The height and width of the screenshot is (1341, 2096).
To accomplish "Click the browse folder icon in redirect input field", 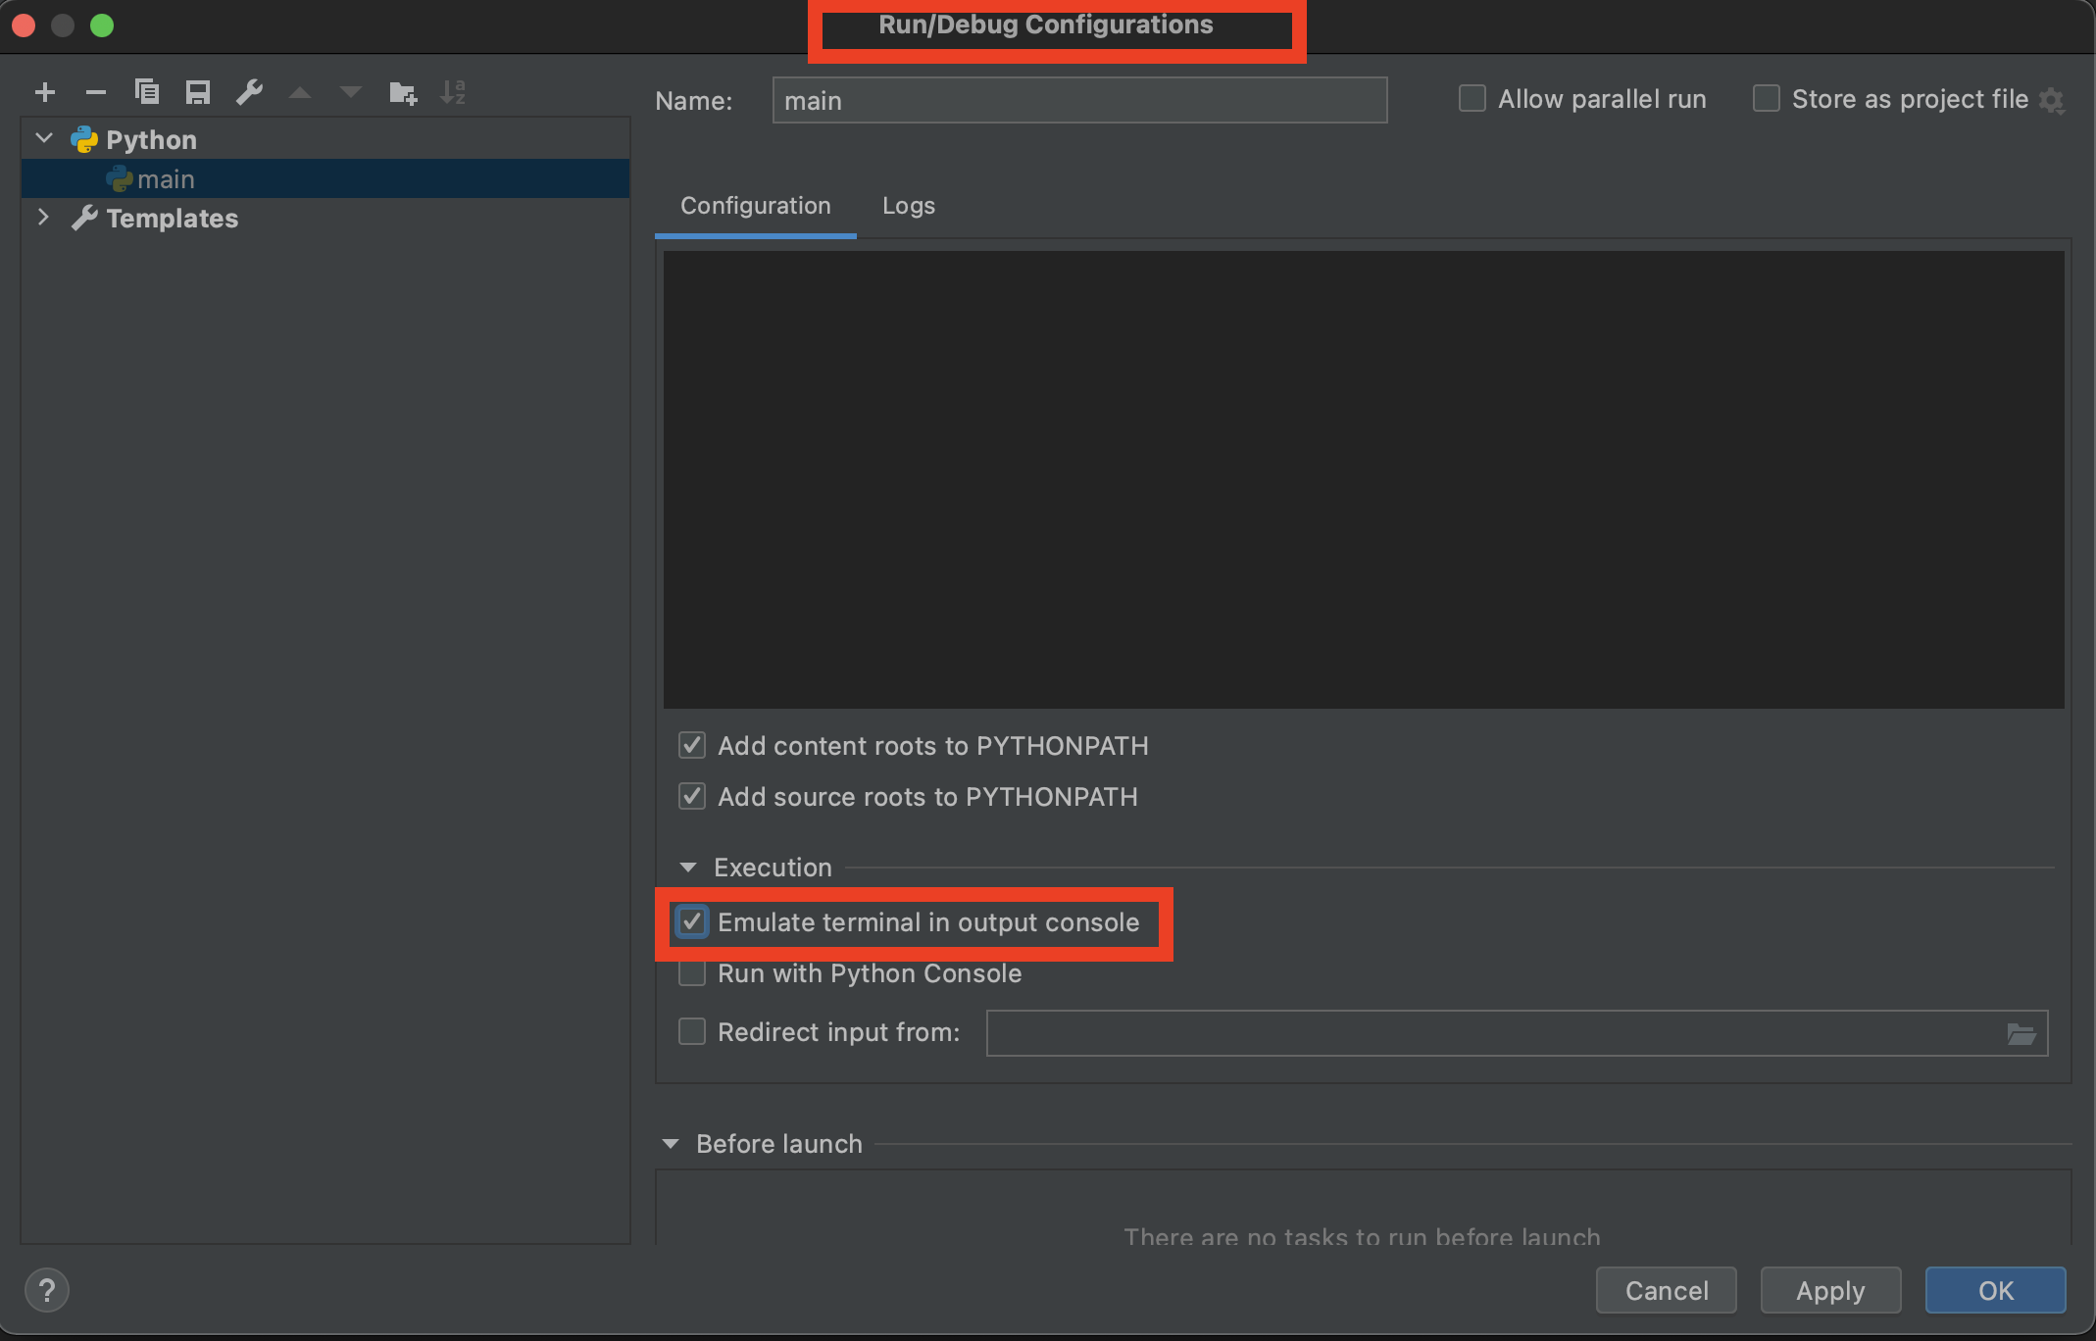I will pyautogui.click(x=2021, y=1033).
